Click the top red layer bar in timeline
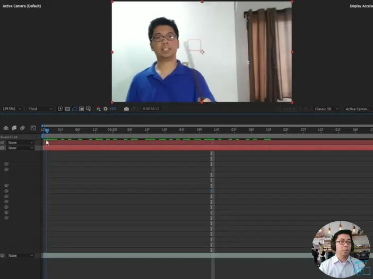The image size is (373, 279). (207, 142)
